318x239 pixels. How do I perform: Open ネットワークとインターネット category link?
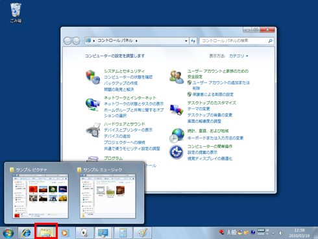coord(130,97)
